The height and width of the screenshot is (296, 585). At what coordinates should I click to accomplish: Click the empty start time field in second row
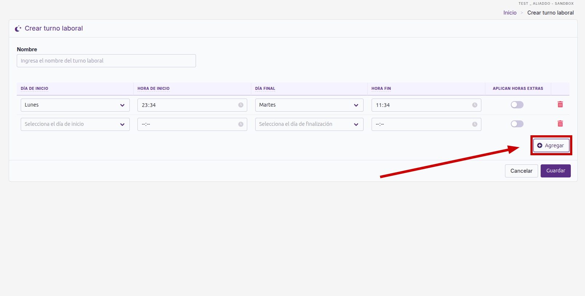pyautogui.click(x=192, y=124)
